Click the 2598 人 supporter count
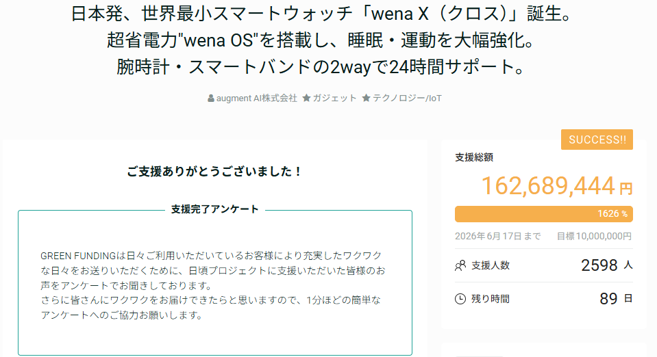 pyautogui.click(x=606, y=265)
